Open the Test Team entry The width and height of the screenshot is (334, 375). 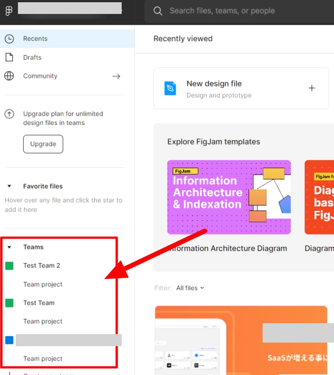pos(39,303)
